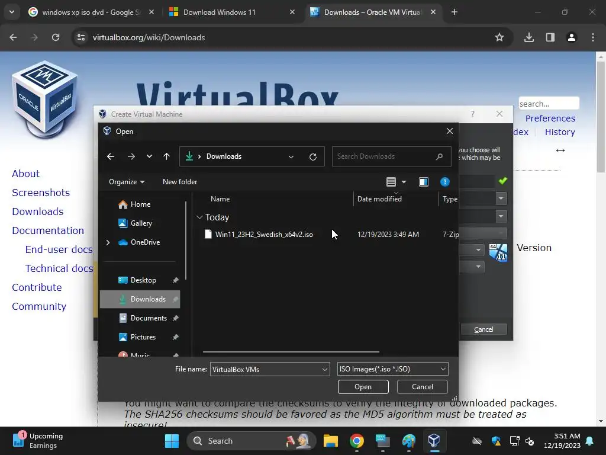Open help in the Open dialog
606x455 pixels.
pyautogui.click(x=445, y=182)
